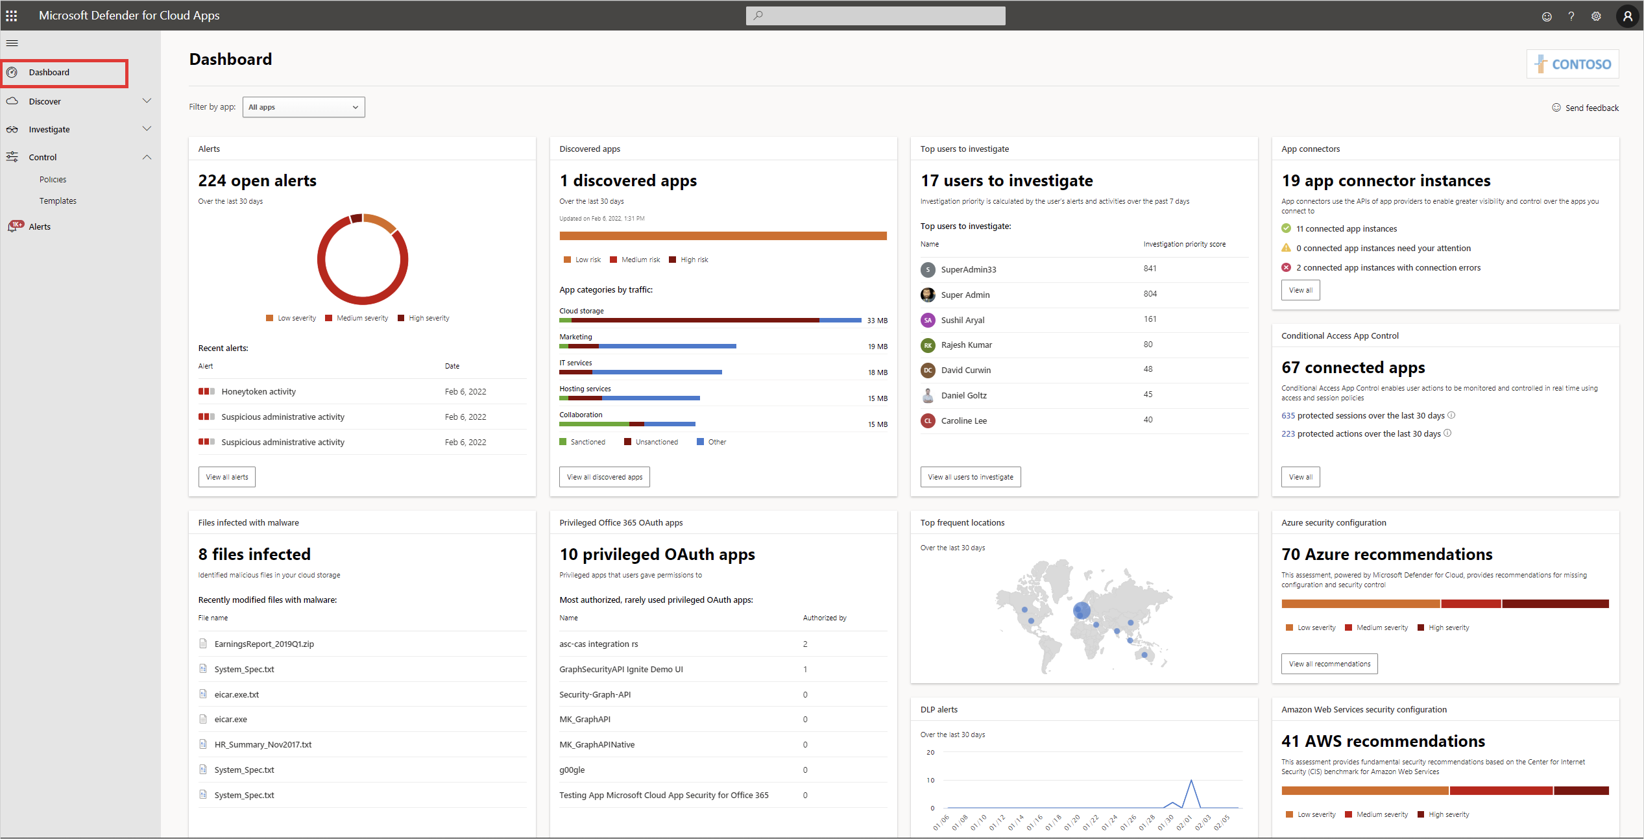Screen dimensions: 1644x839
Task: Open the help question mark icon
Action: point(1571,16)
